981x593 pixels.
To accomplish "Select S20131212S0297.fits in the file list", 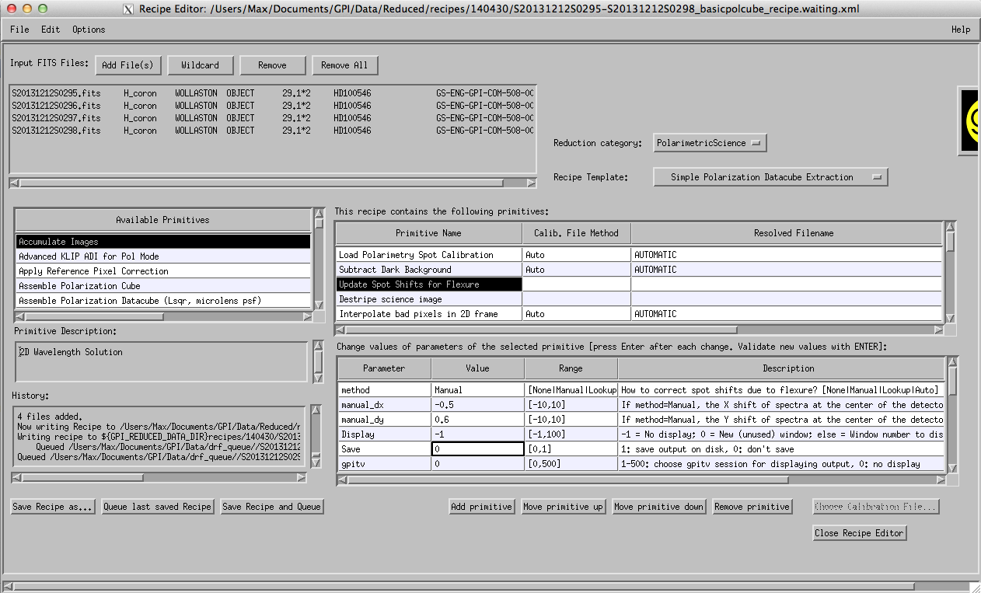I will (x=56, y=118).
